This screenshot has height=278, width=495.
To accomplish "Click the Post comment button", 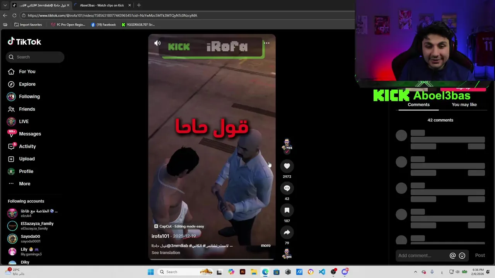I will [480, 255].
